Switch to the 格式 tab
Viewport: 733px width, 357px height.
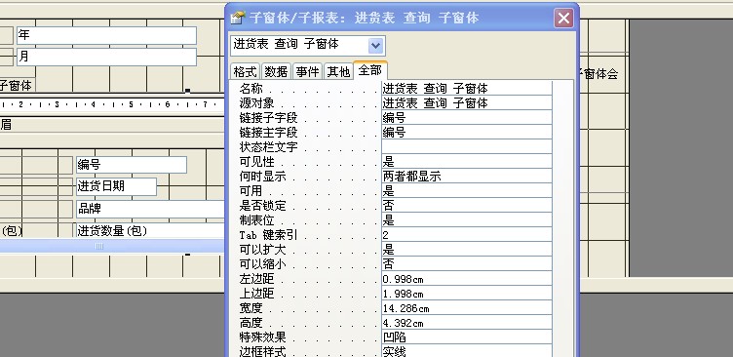point(246,71)
